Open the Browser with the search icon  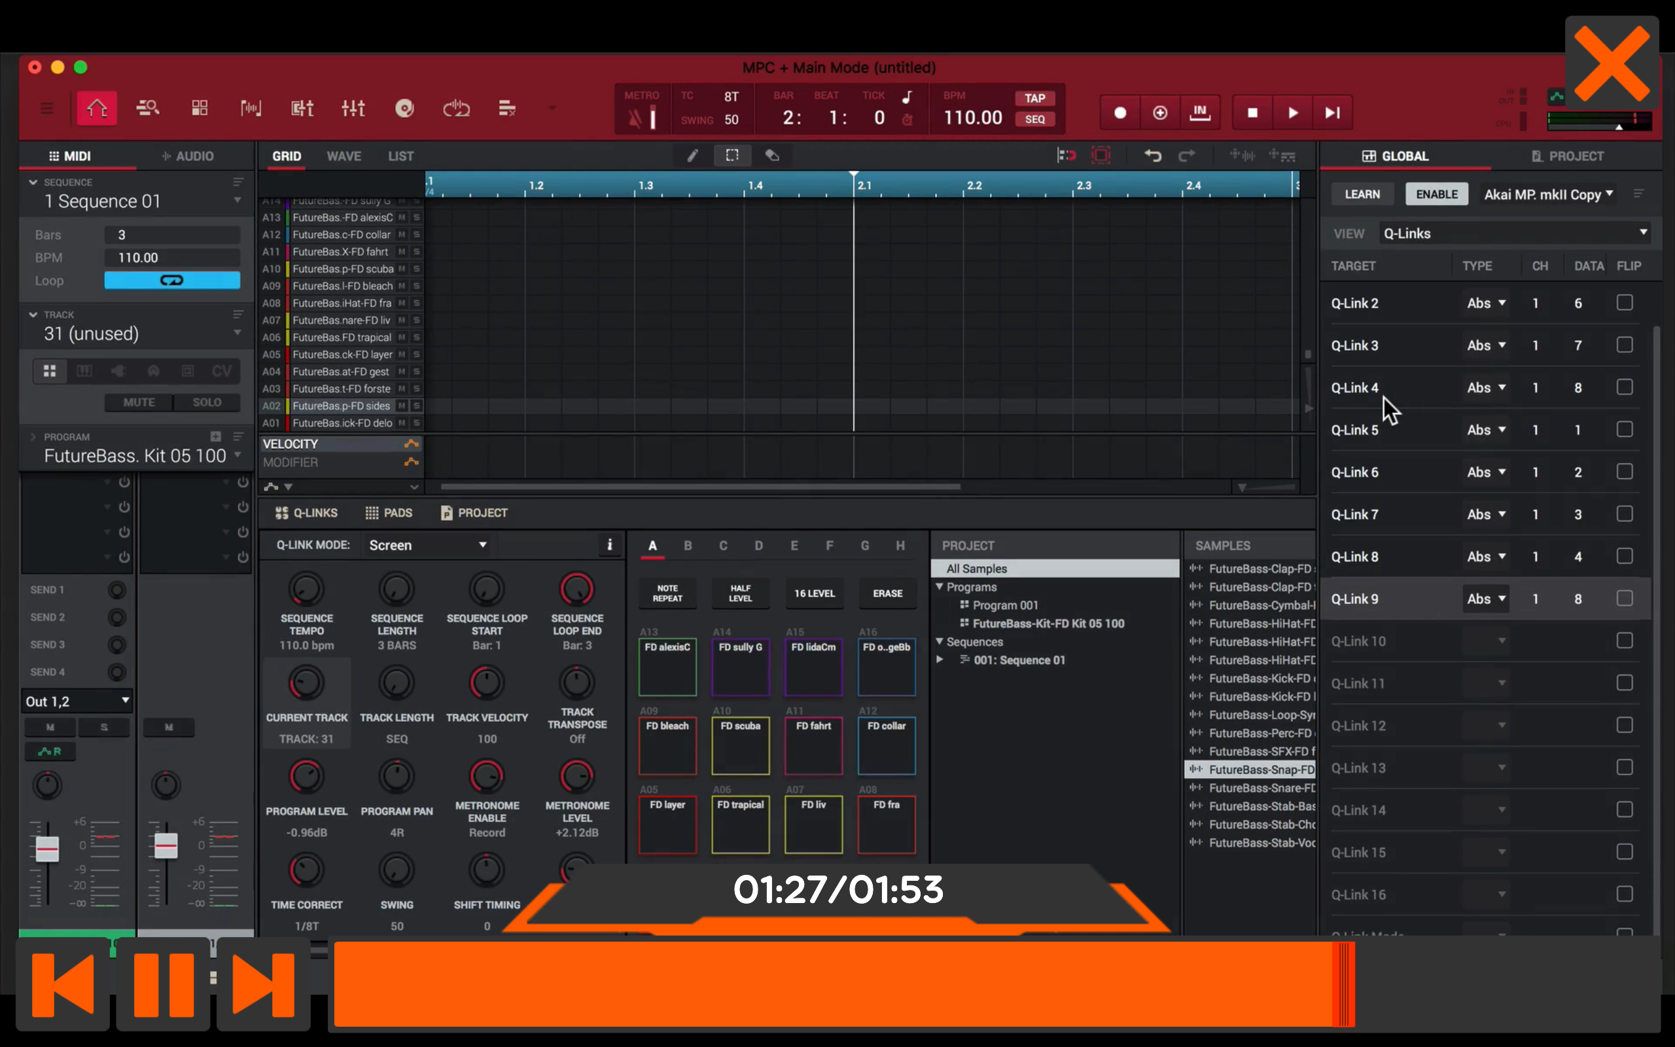click(x=147, y=108)
